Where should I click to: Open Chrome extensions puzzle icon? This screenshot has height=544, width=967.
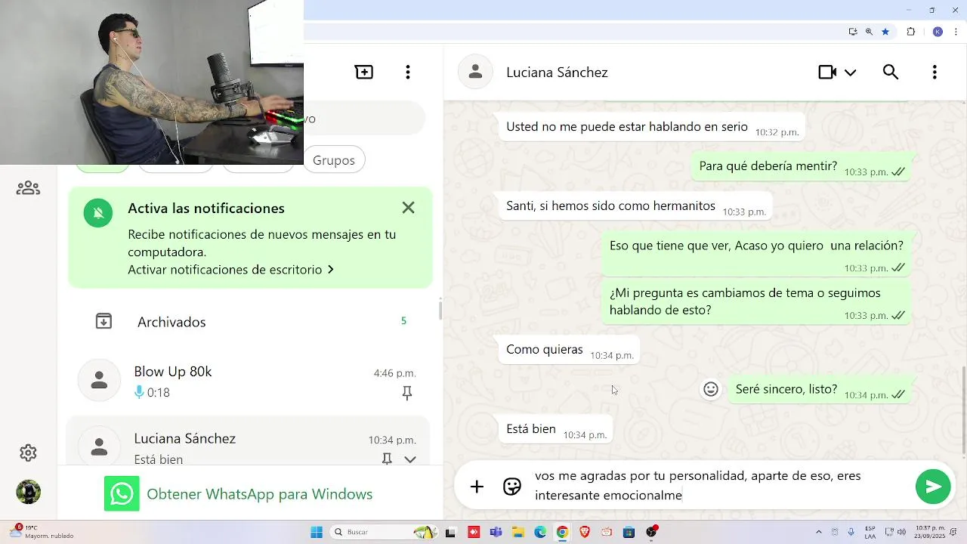[910, 32]
